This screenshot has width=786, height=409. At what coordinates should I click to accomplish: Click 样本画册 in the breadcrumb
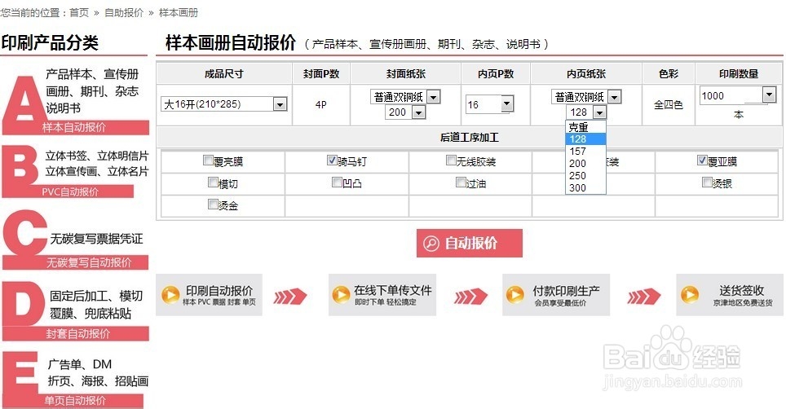(179, 12)
